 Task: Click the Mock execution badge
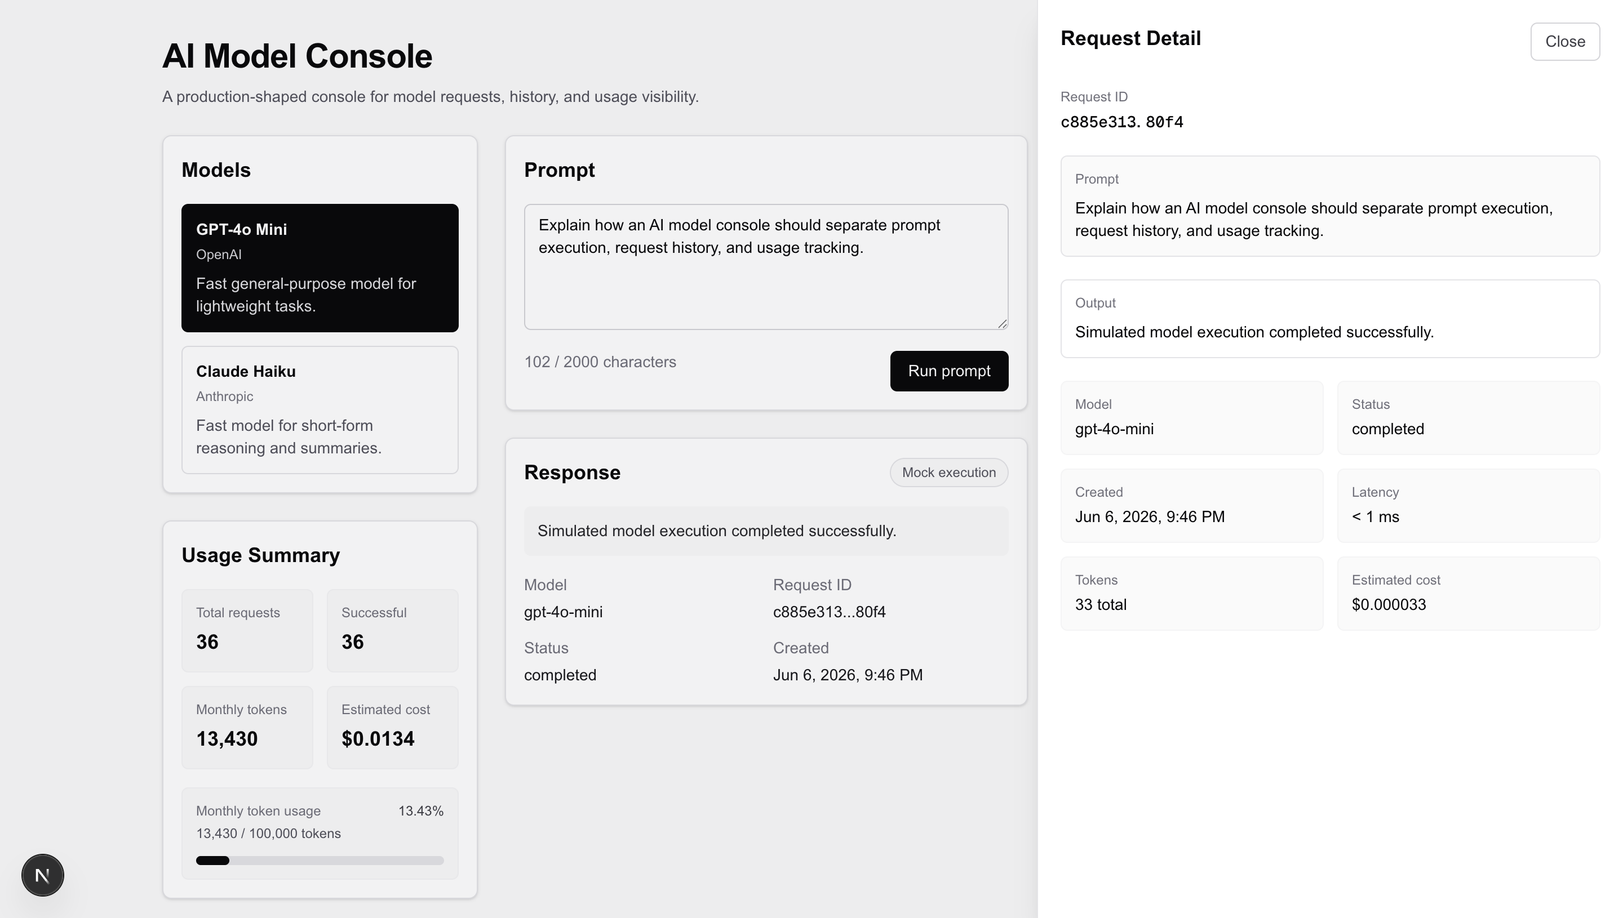[948, 473]
